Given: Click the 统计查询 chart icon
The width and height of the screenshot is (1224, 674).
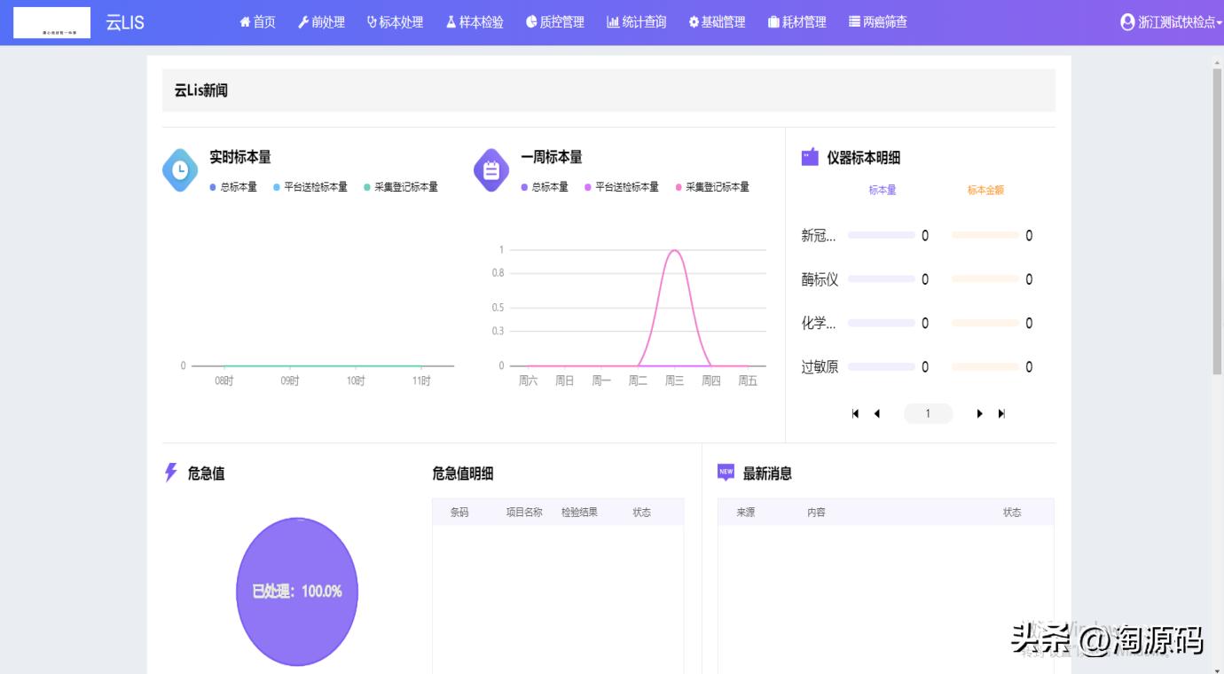Looking at the screenshot, I should coord(613,22).
